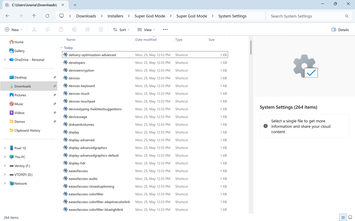The width and height of the screenshot is (355, 221).
Task: Open a new tab with plus button
Action: click(x=75, y=5)
